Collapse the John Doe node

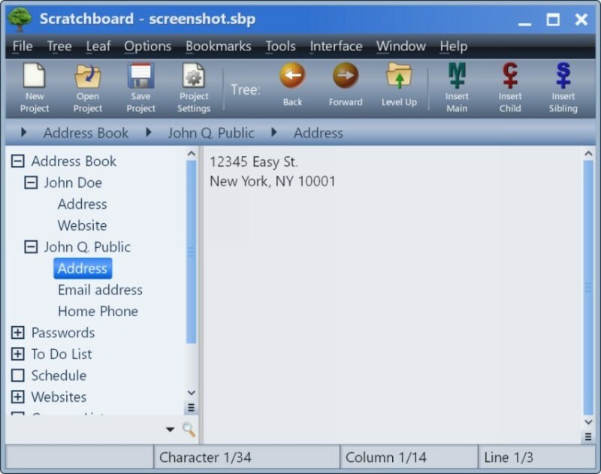[x=31, y=183]
